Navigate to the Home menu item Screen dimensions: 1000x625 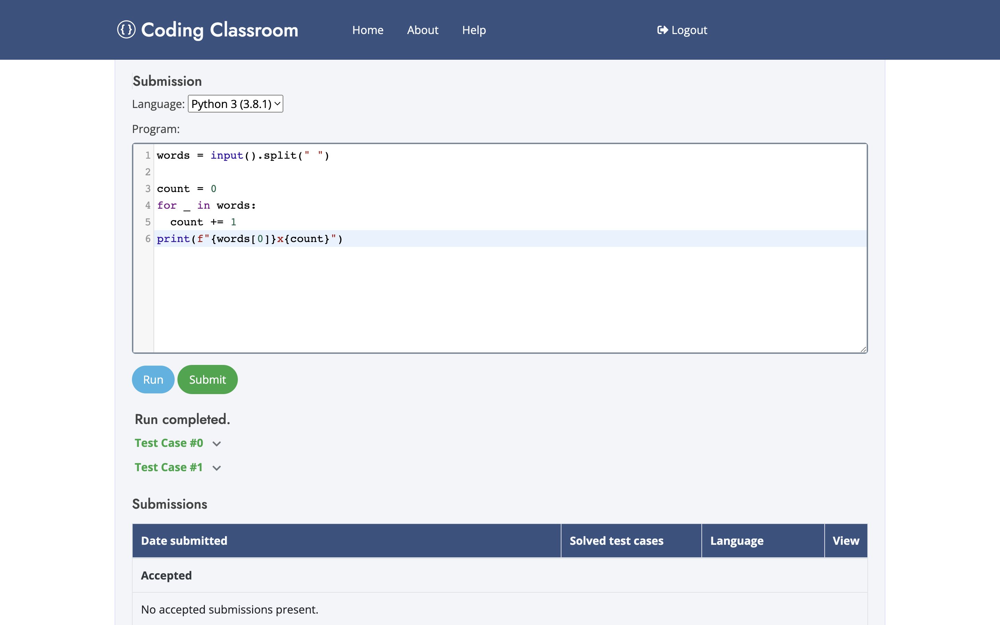[367, 30]
